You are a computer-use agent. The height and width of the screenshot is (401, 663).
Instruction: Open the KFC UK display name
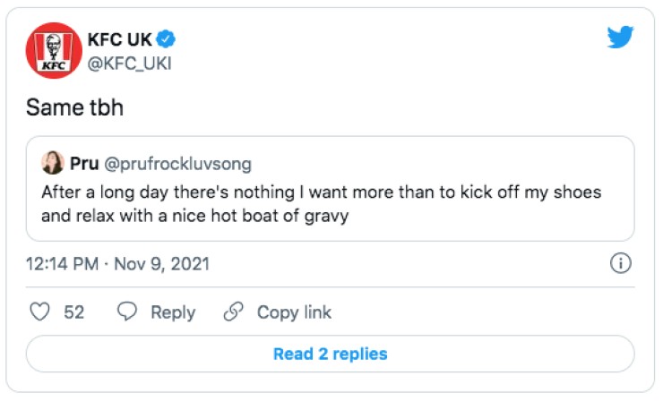pyautogui.click(x=120, y=38)
